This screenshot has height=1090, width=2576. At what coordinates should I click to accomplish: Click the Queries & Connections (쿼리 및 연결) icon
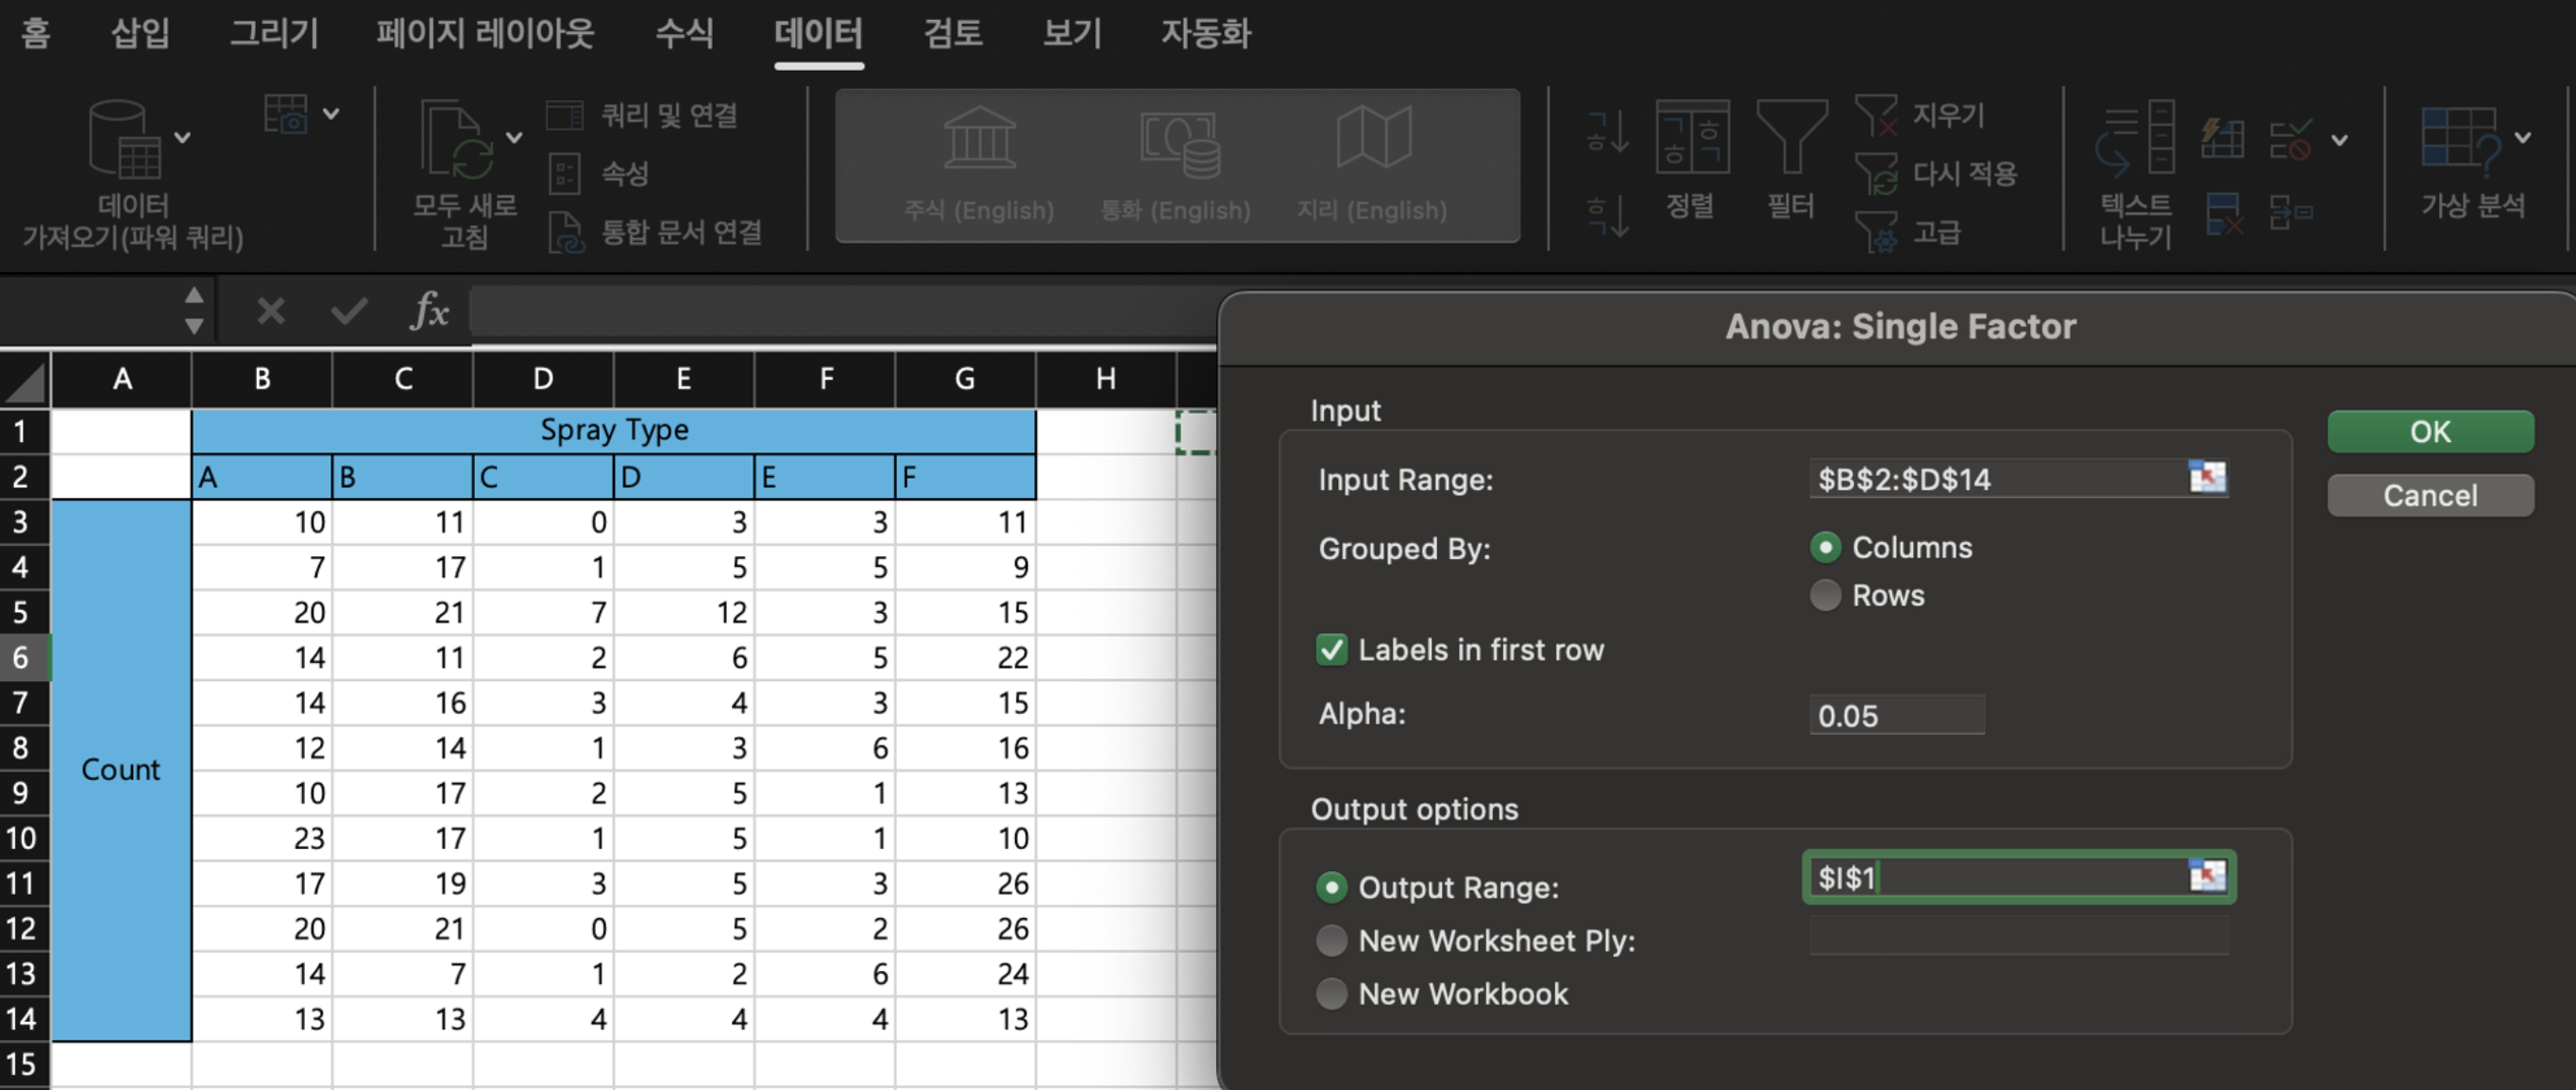pos(565,115)
